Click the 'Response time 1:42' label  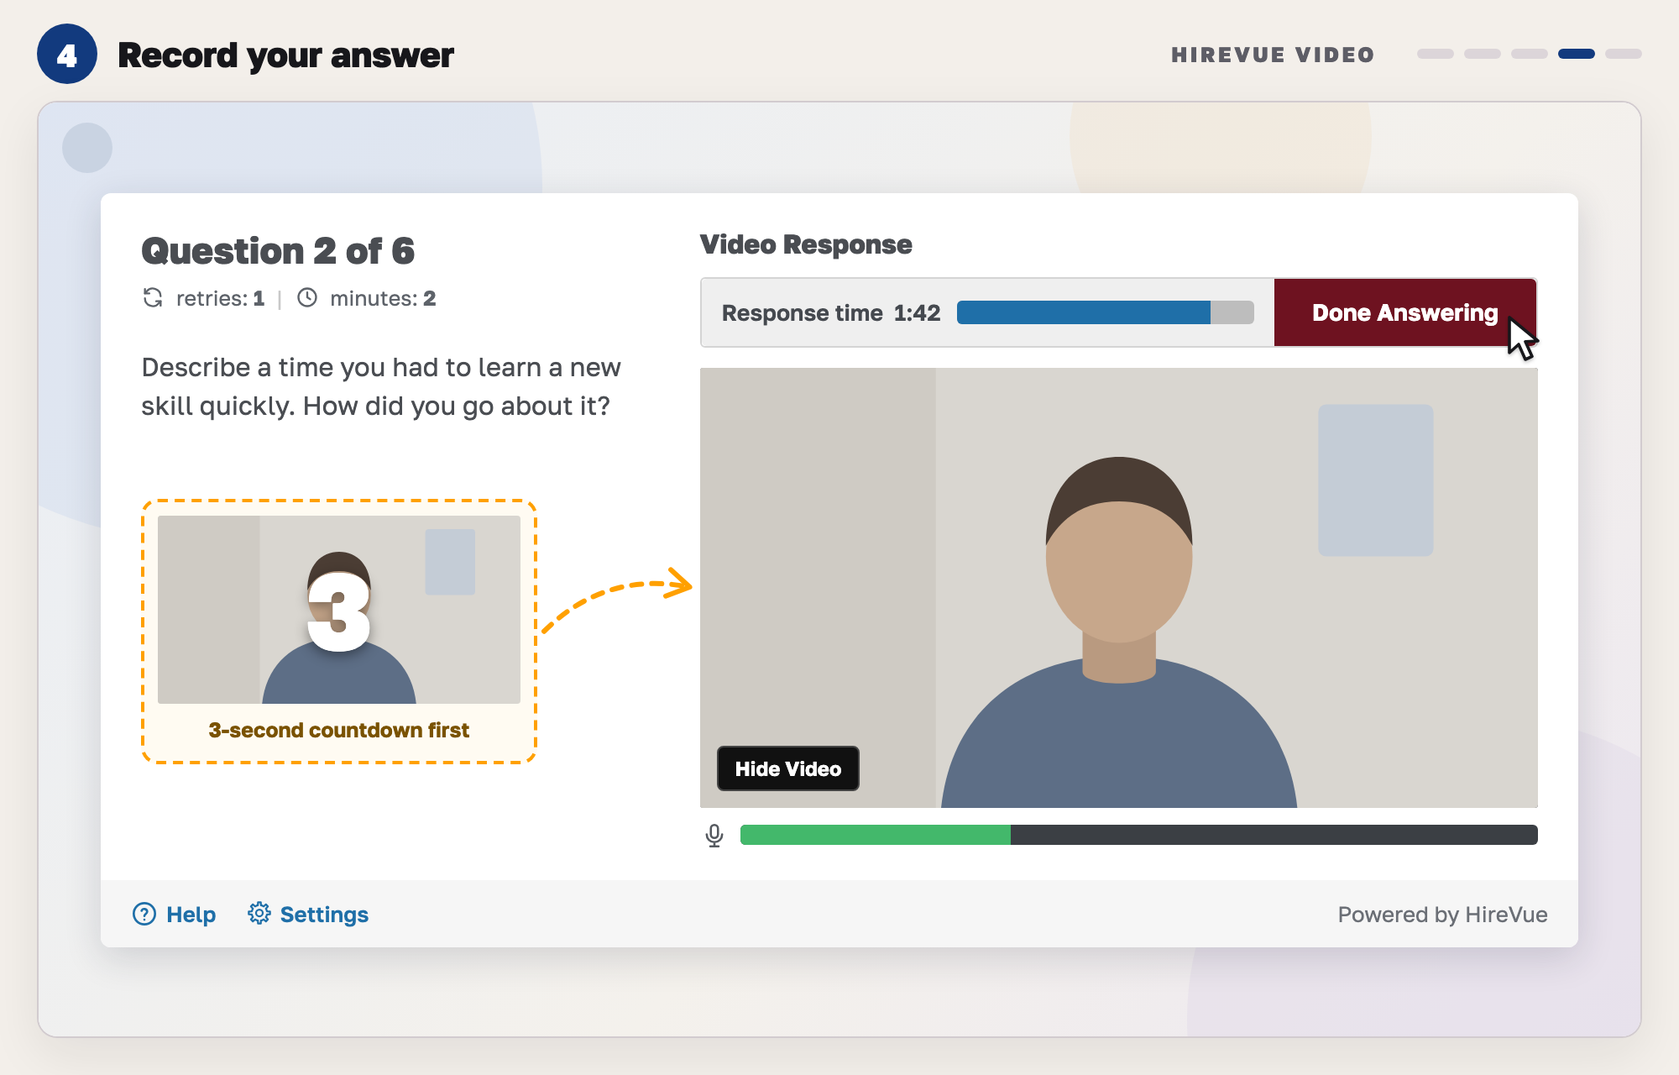tap(831, 312)
